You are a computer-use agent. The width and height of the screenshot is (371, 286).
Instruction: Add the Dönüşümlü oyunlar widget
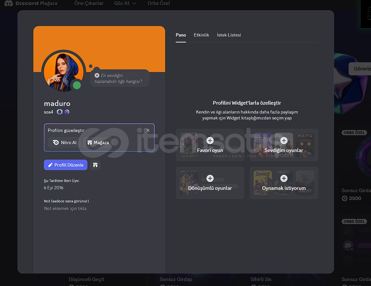tap(210, 183)
